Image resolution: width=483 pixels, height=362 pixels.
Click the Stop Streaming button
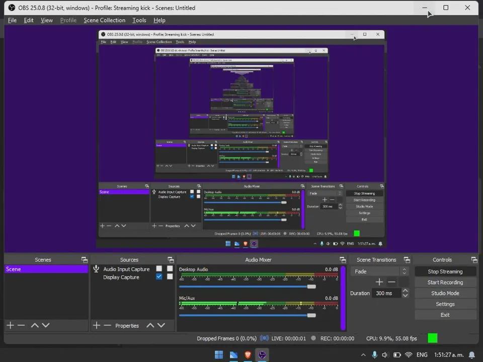[x=445, y=271]
